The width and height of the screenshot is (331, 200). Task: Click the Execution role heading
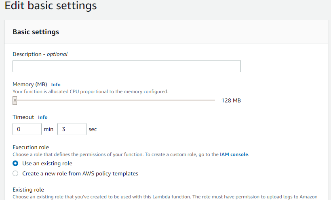click(31, 147)
